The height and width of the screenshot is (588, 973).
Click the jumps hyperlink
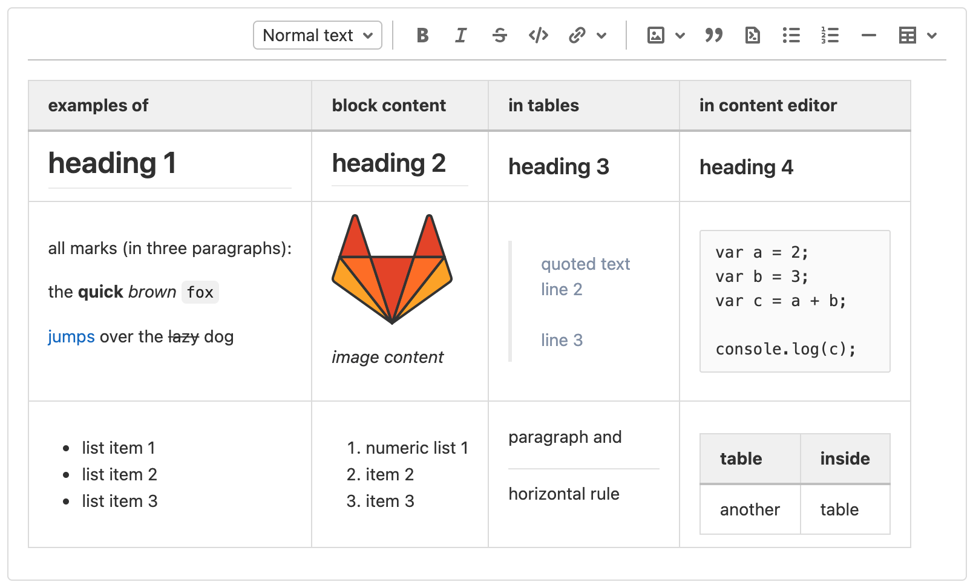point(71,337)
